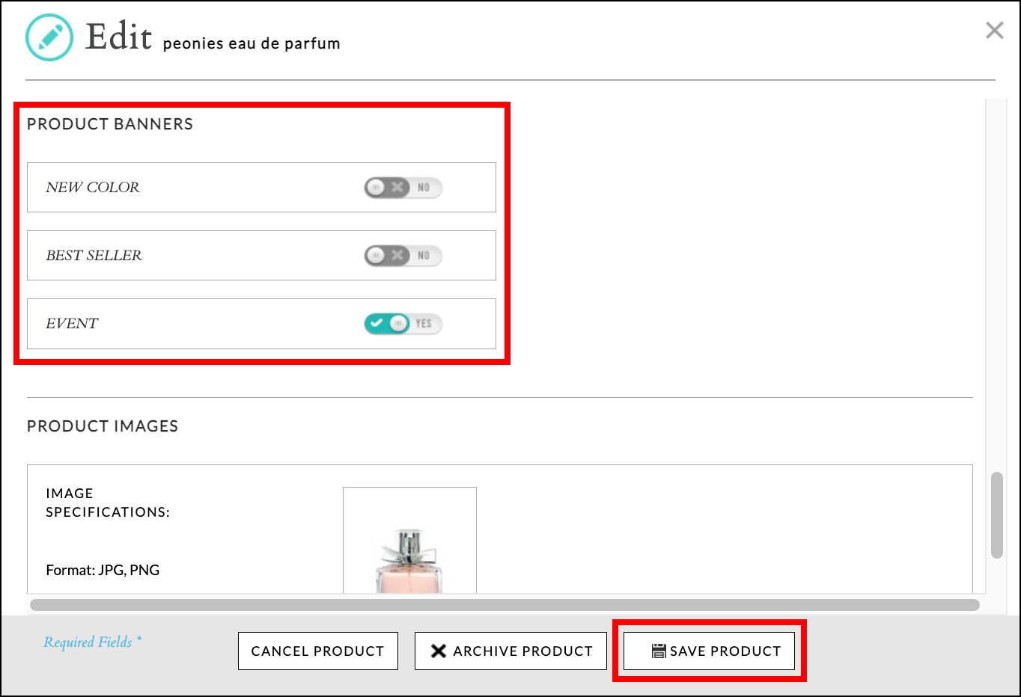Click the X icon on Archive Product

point(439,651)
